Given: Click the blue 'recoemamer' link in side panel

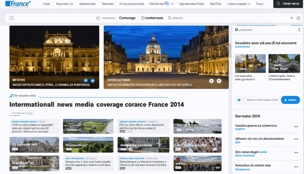Looking at the screenshot, I should click(242, 47).
